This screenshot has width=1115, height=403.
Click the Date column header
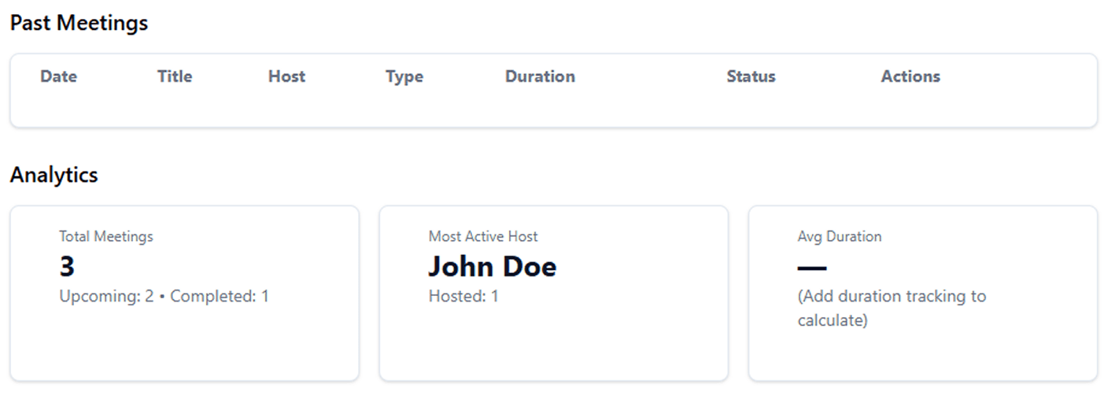(x=59, y=76)
